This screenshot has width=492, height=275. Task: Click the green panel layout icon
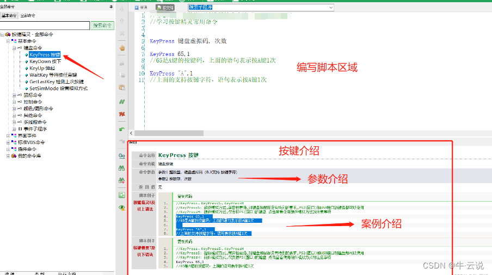coord(122,195)
